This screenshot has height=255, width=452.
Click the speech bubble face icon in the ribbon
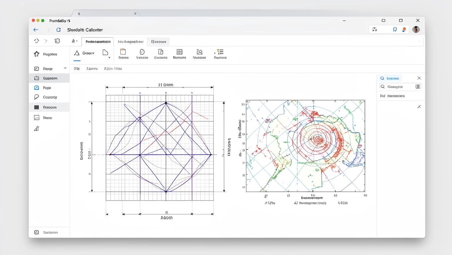coord(142,52)
